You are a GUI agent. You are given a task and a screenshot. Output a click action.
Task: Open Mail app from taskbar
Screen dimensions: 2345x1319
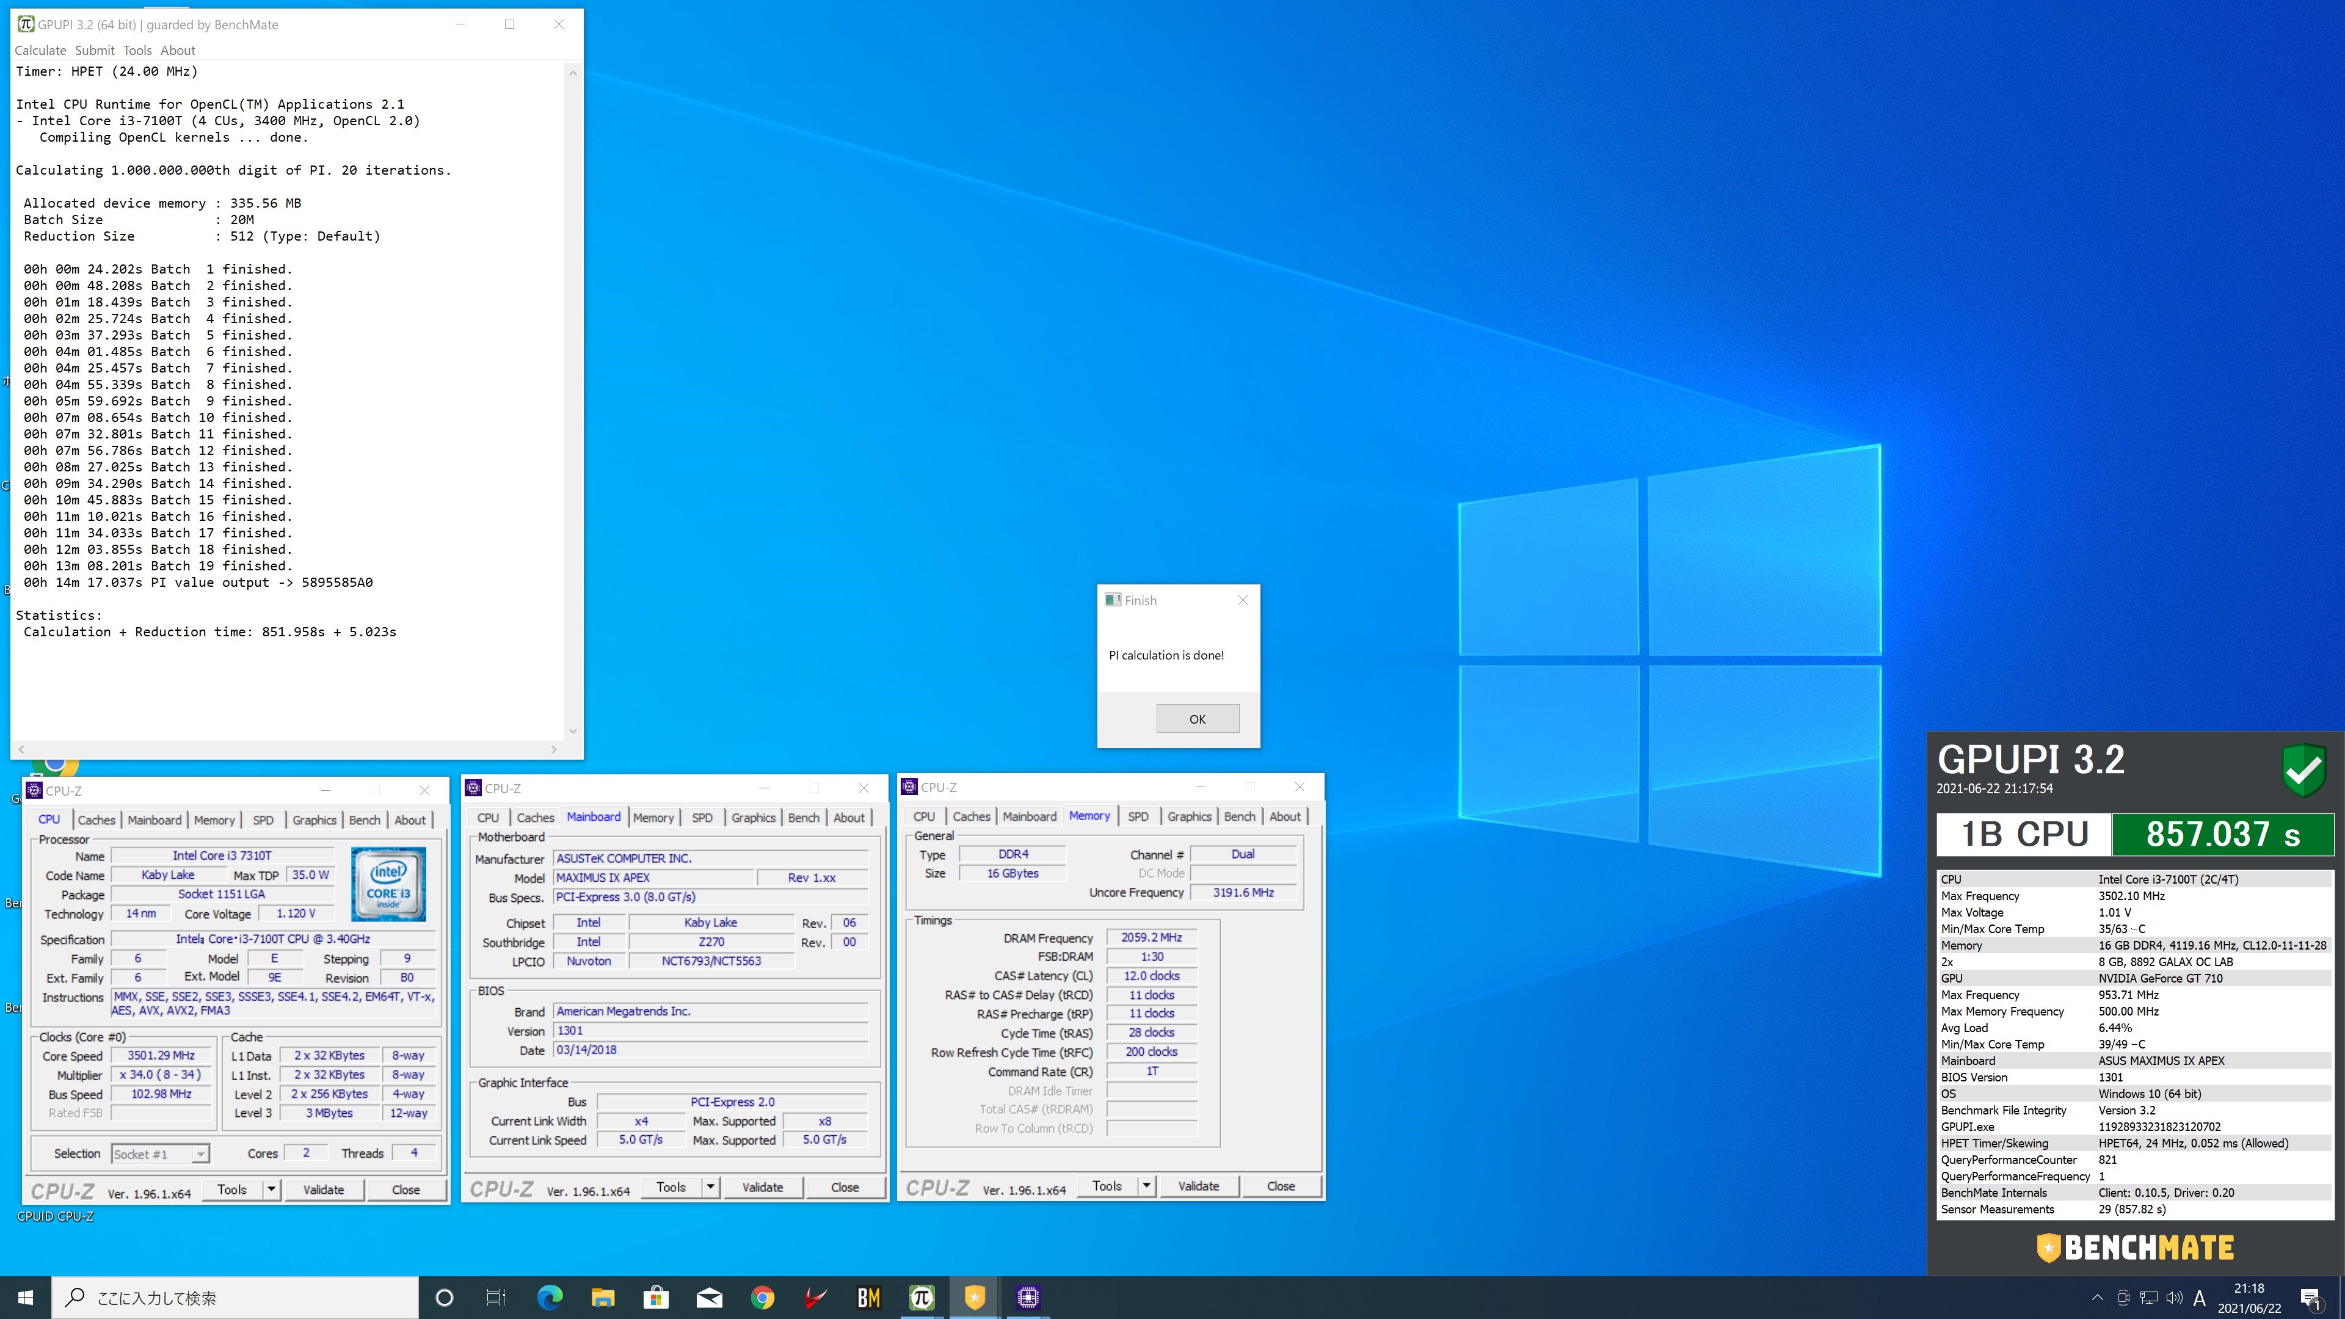[709, 1297]
